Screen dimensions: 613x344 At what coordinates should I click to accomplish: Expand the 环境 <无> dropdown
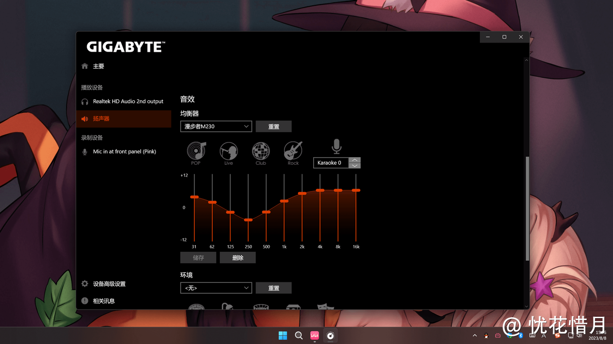[216, 288]
